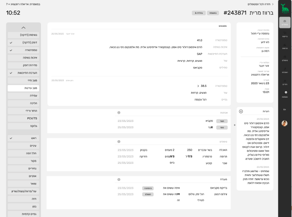The width and height of the screenshot is (292, 217).
Task: Click the green deer logo in sidebar
Action: (x=285, y=8)
